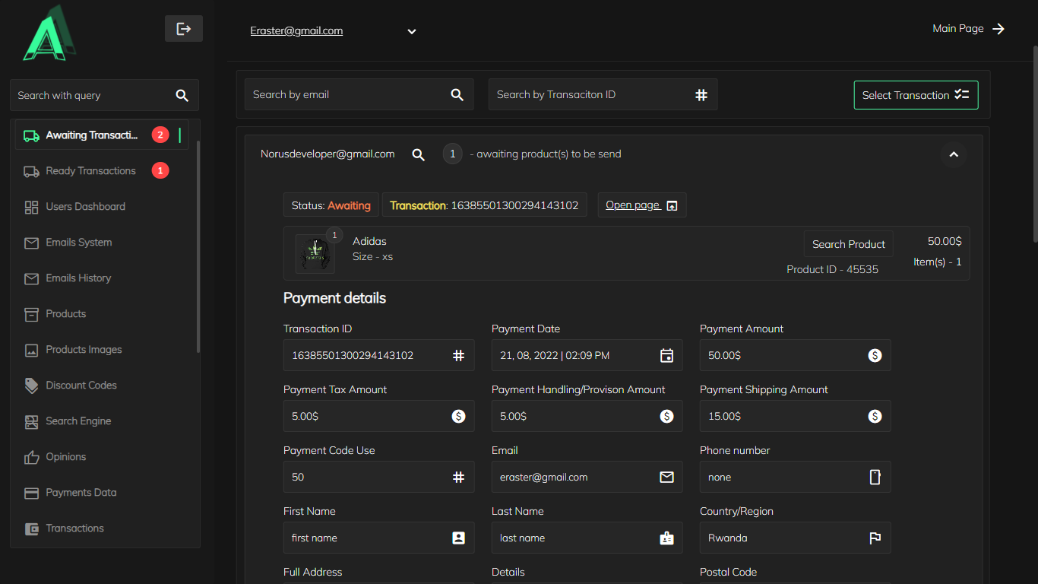This screenshot has height=584, width=1038.
Task: Go to Users Dashboard menu item
Action: [x=85, y=207]
